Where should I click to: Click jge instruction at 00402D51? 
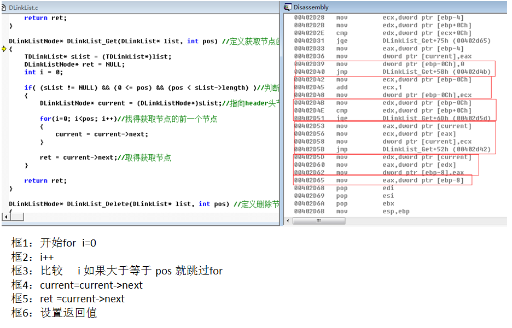[x=392, y=118]
